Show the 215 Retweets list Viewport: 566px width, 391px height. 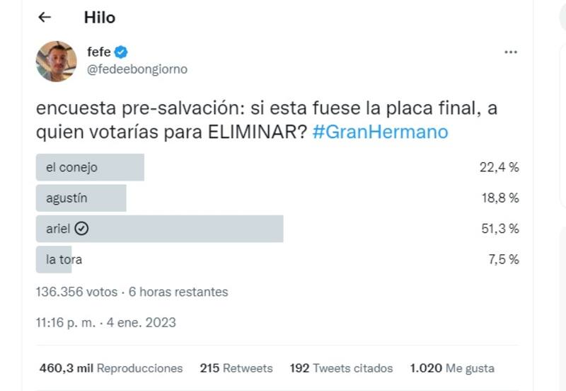pyautogui.click(x=236, y=368)
